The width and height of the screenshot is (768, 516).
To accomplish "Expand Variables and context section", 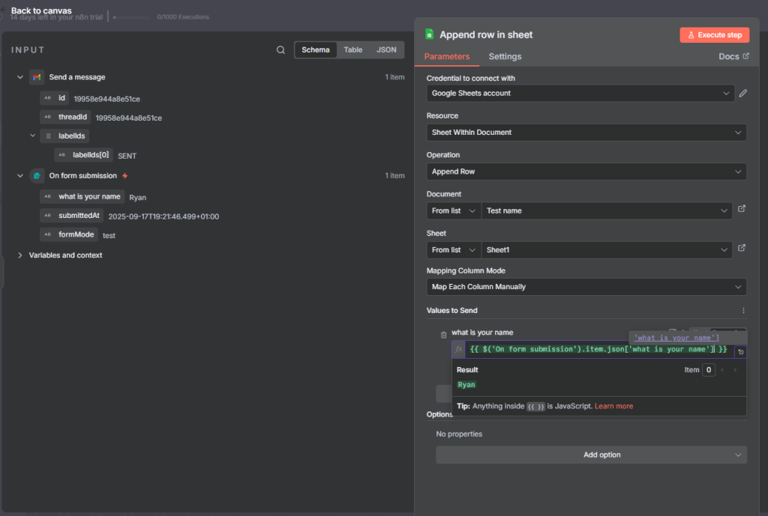I will (20, 255).
